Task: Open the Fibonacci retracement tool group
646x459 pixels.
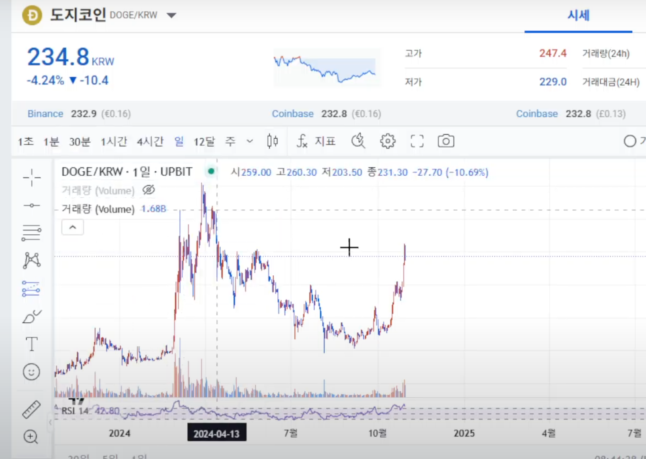Action: coord(32,233)
